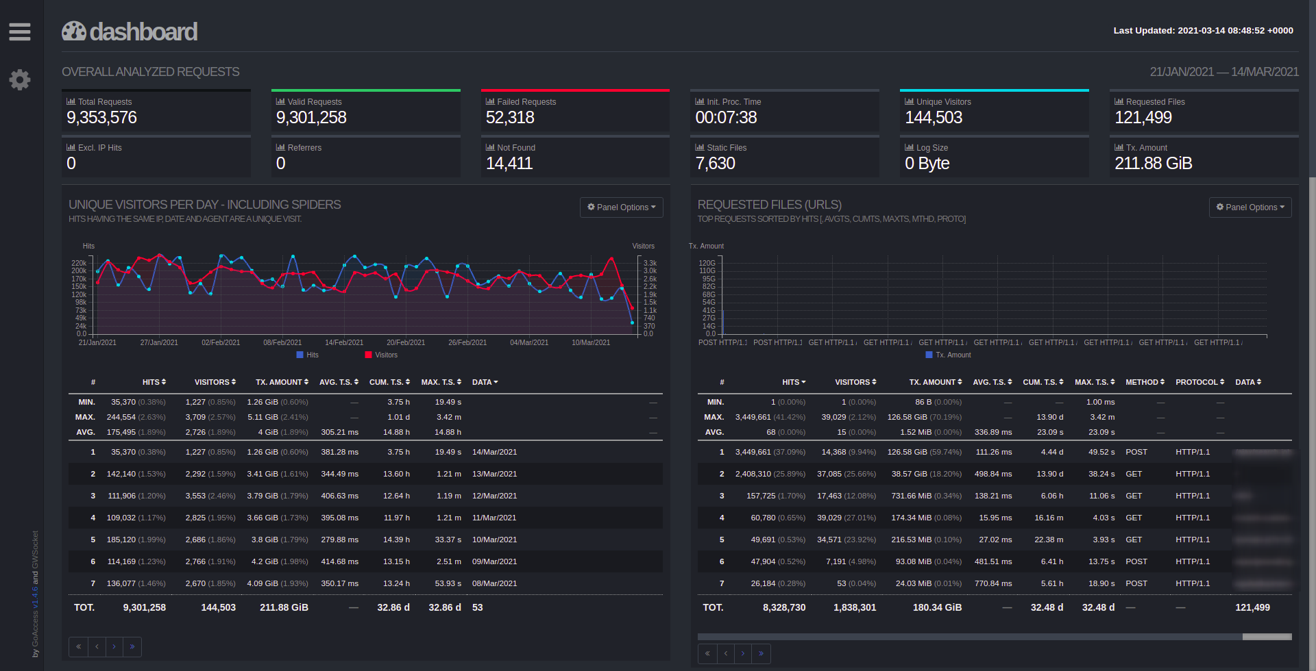Open the hamburger navigation menu
This screenshot has width=1316, height=671.
[20, 31]
